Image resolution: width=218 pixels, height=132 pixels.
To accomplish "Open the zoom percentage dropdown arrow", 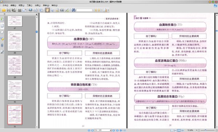I will click(197, 130).
